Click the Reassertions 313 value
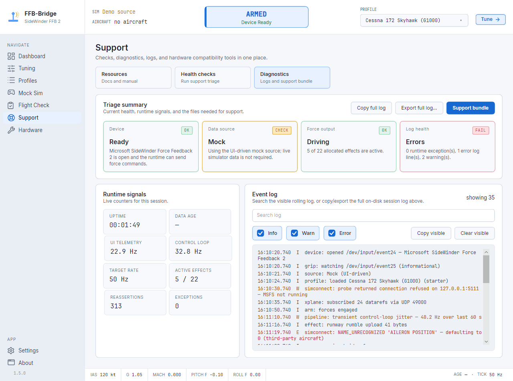513x381 pixels. [x=116, y=306]
